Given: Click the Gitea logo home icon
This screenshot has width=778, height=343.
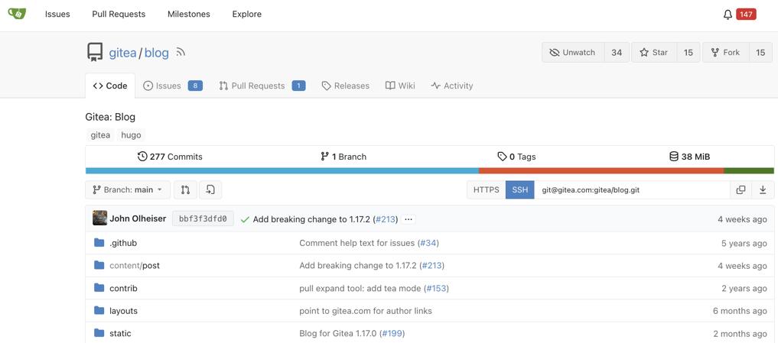Looking at the screenshot, I should tap(17, 14).
